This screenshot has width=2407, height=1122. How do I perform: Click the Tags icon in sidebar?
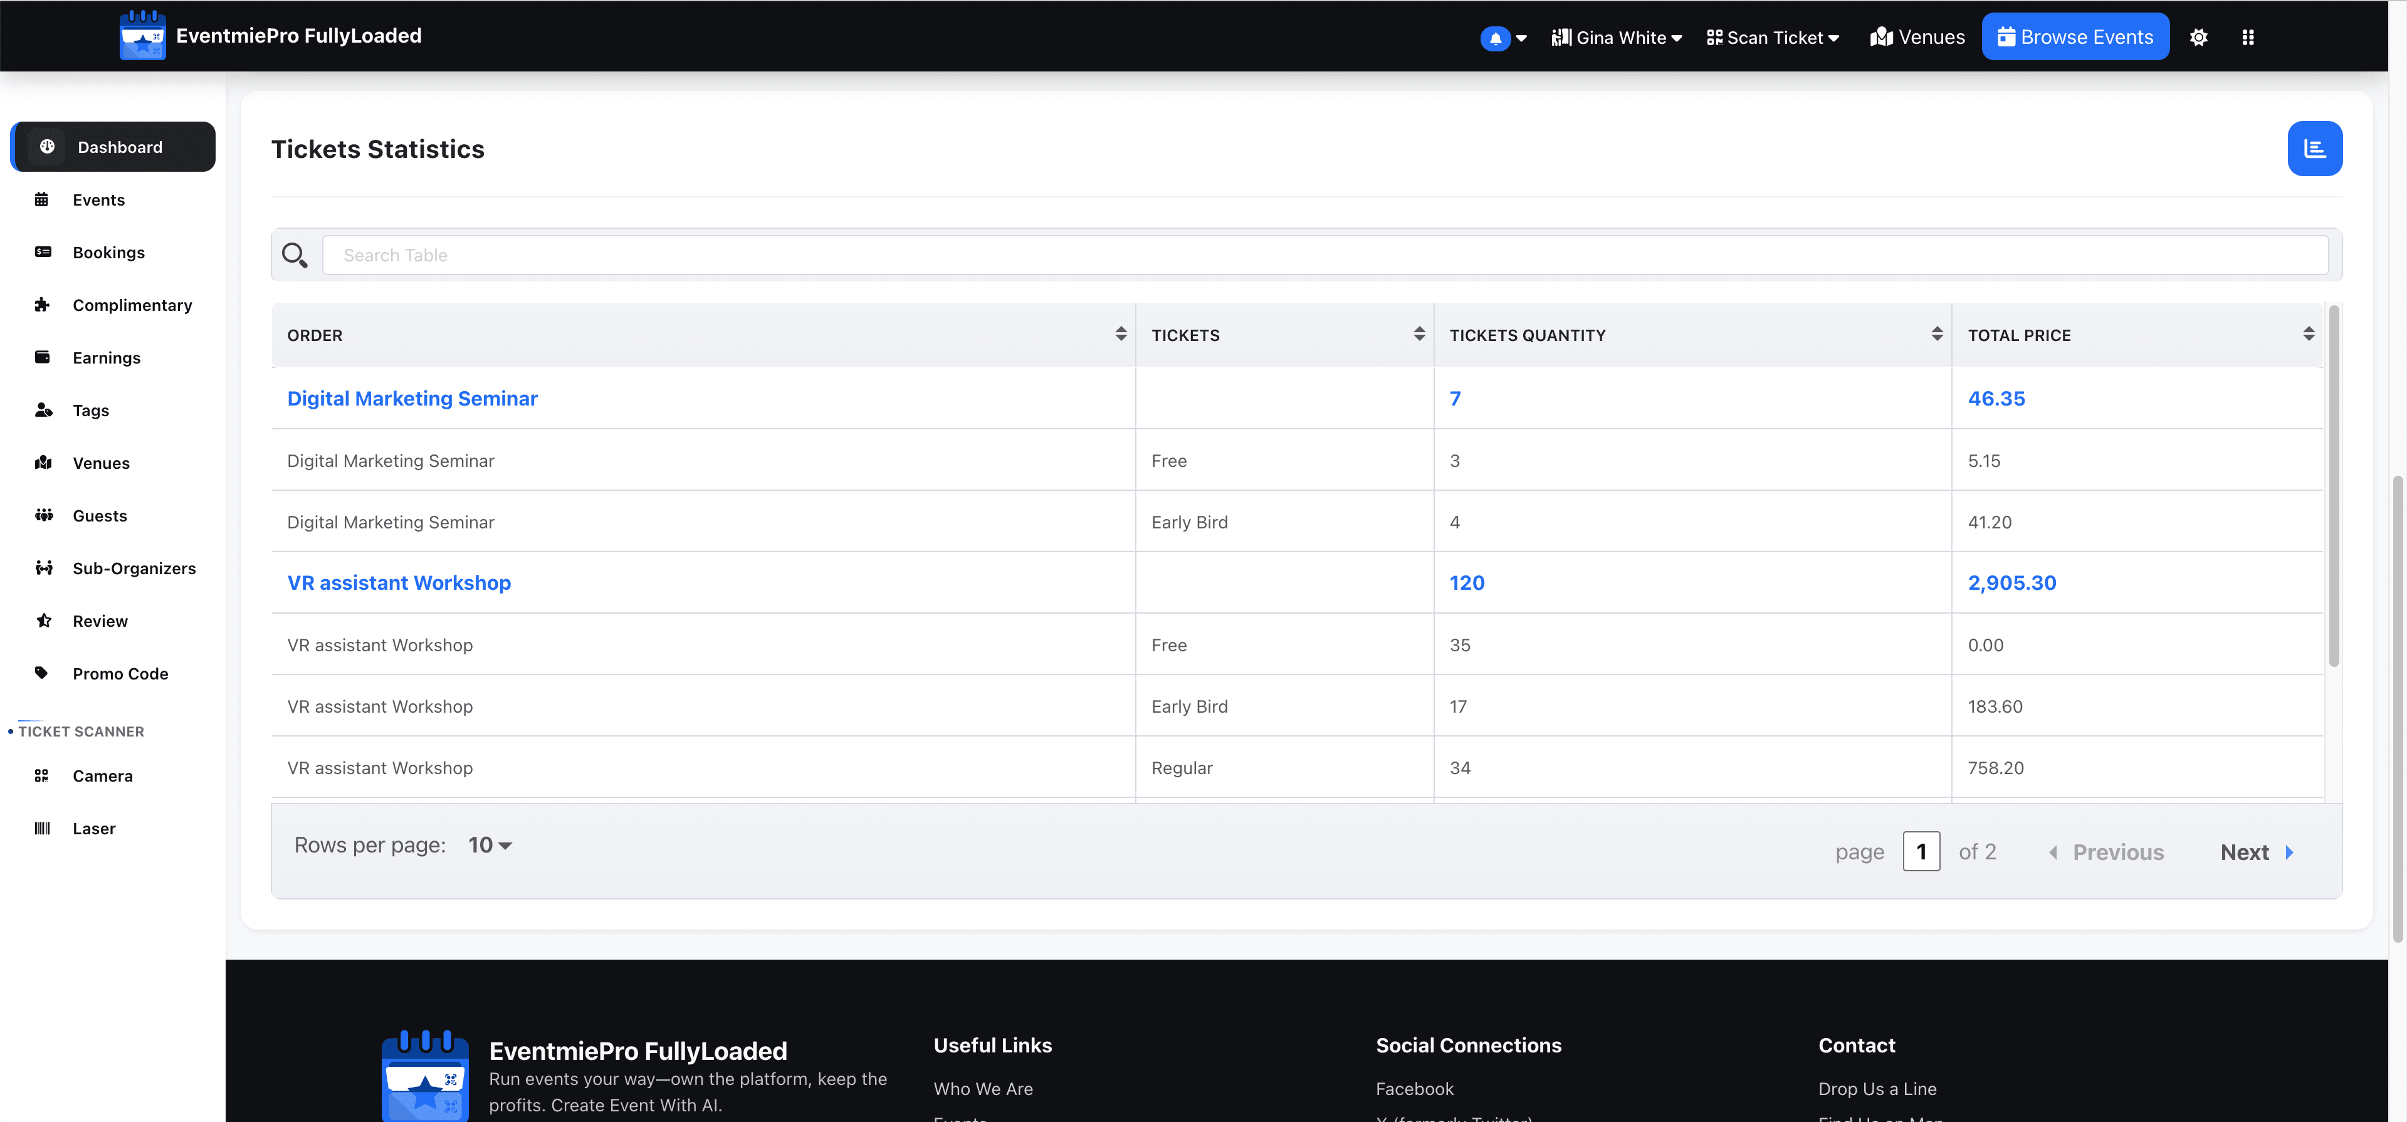tap(43, 410)
